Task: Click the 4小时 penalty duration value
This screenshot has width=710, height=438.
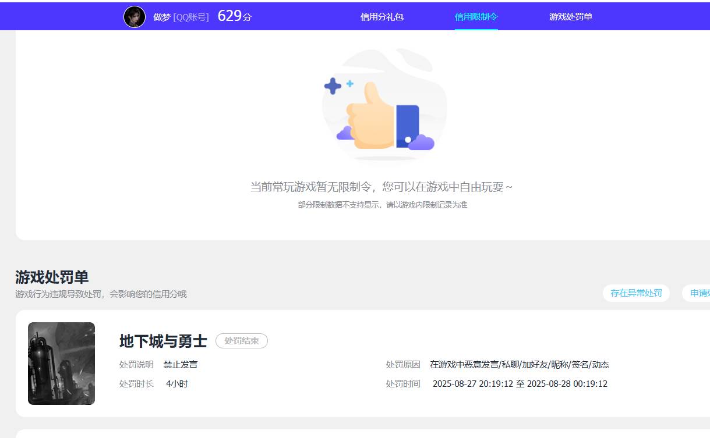Action: click(x=178, y=383)
